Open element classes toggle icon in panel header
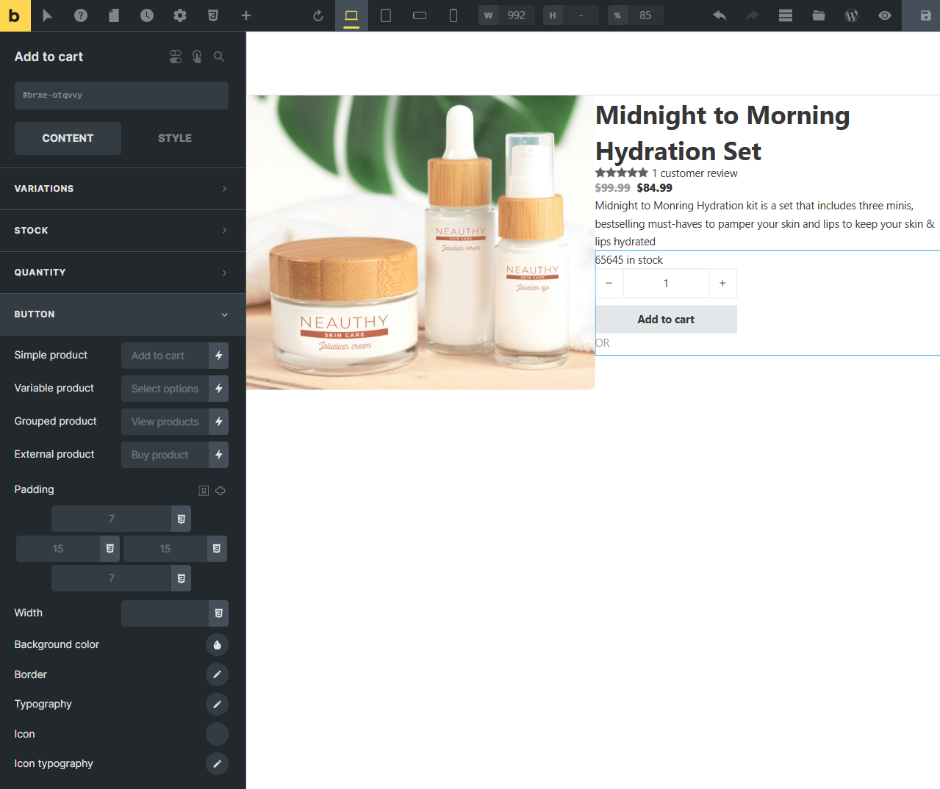The height and width of the screenshot is (789, 940). [x=176, y=57]
